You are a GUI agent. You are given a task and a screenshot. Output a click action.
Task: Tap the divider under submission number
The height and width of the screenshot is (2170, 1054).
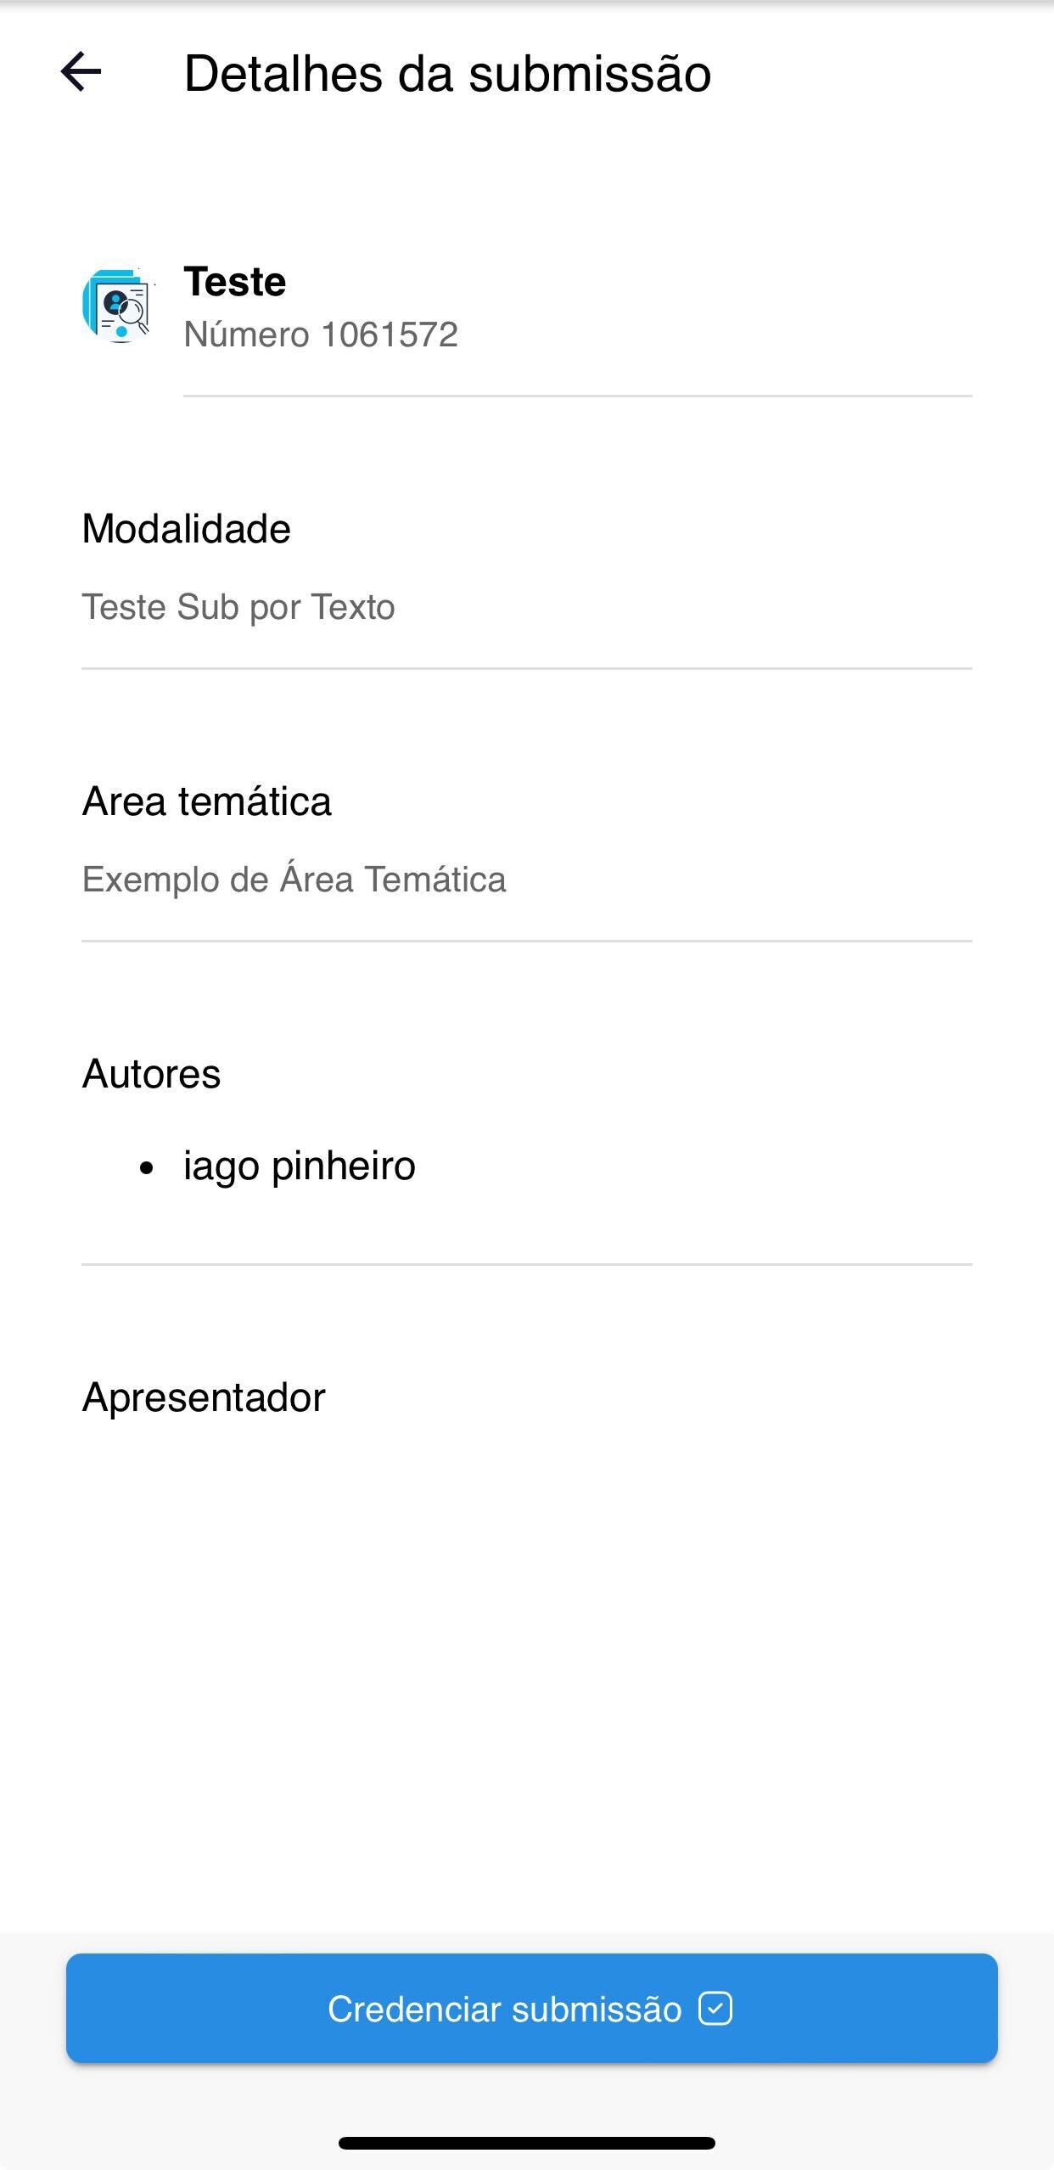(x=578, y=396)
